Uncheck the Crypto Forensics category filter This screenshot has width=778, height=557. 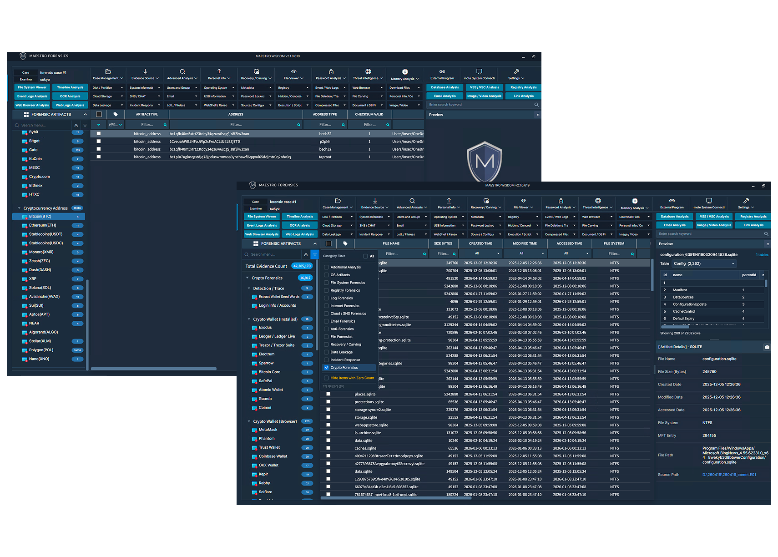click(326, 368)
